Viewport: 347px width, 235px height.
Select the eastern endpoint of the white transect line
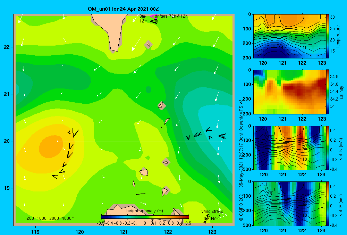coord(221,141)
